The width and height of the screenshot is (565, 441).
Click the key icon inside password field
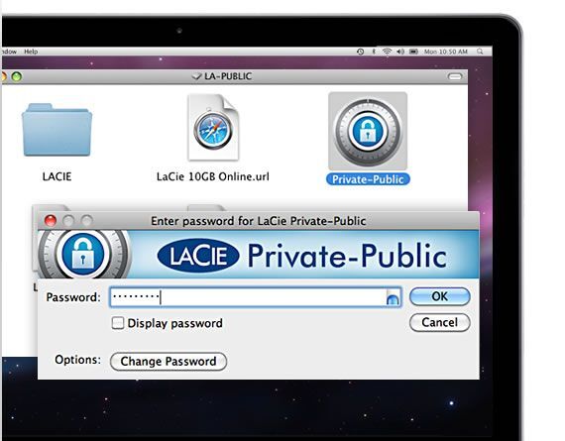[393, 298]
